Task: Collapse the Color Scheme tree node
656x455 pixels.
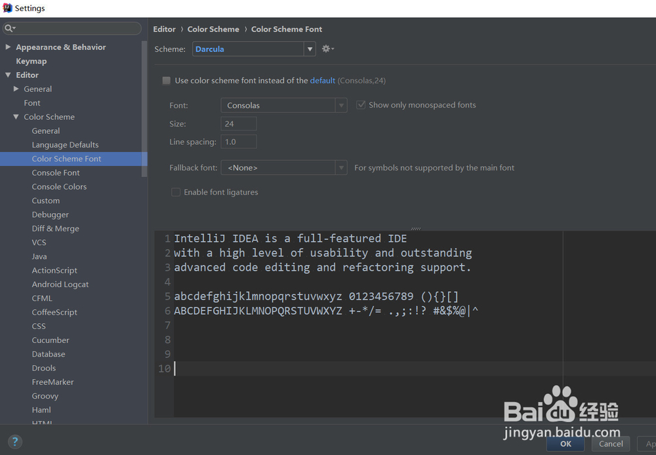Action: click(x=16, y=117)
